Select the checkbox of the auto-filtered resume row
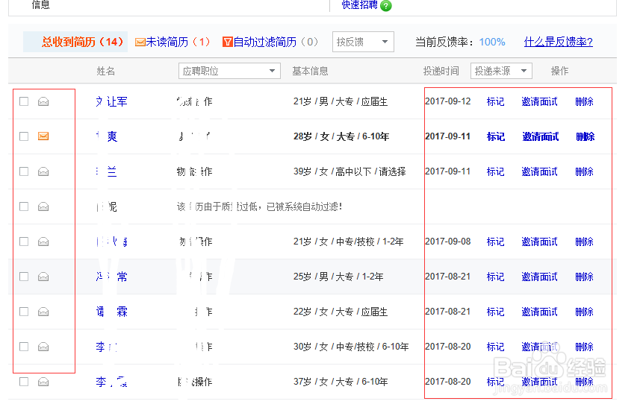Screen dimensions: 643x410 [24, 206]
